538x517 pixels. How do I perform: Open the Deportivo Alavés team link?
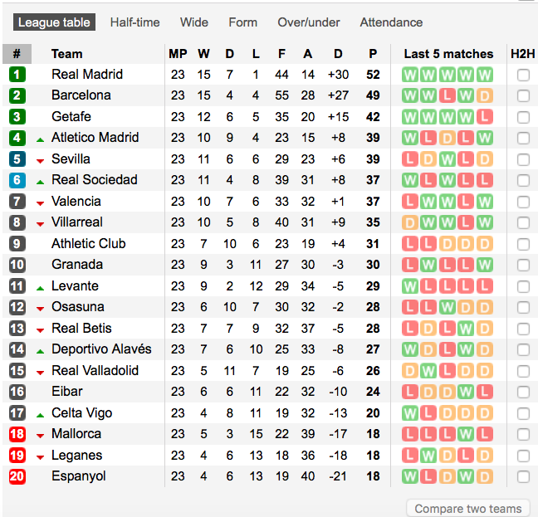[x=101, y=349]
